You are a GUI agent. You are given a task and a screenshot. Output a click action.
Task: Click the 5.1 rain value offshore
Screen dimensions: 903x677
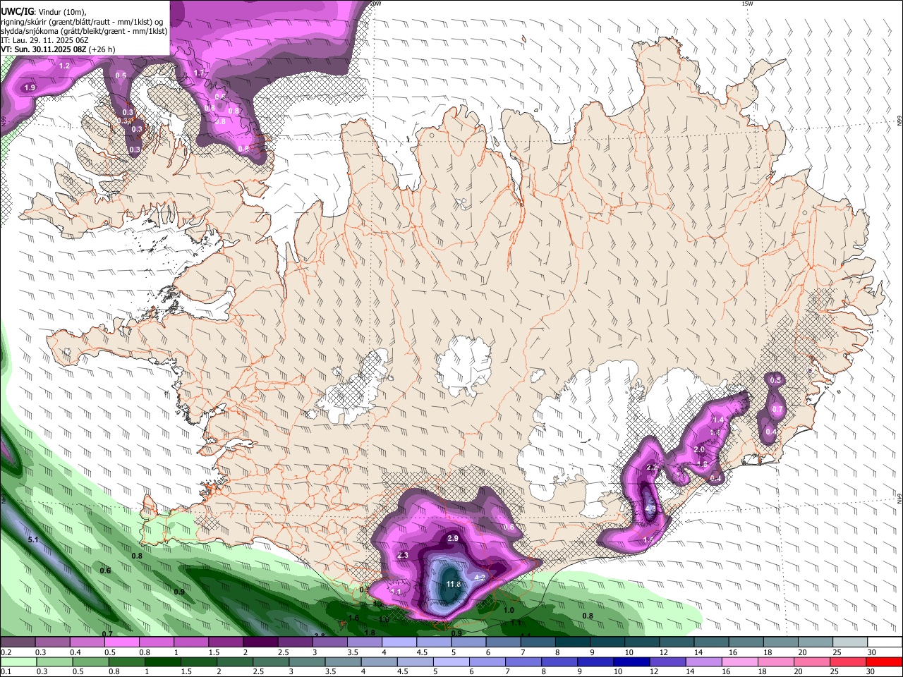[33, 539]
